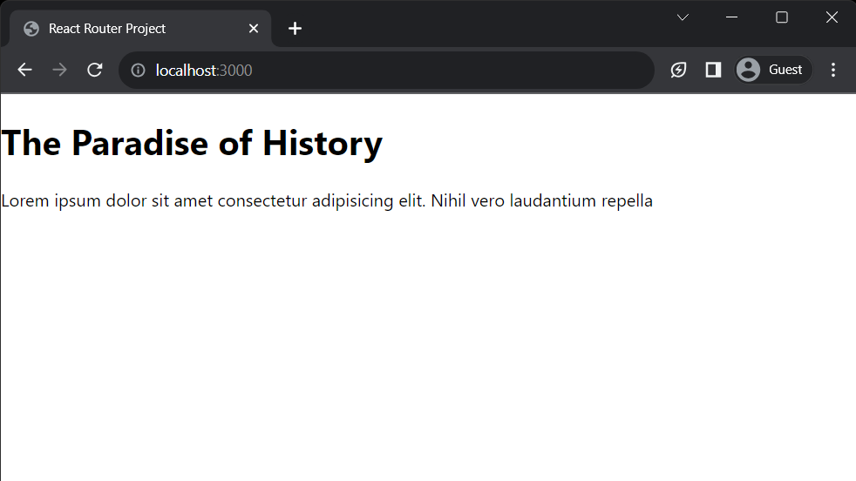Open a new tab with plus button
This screenshot has width=856, height=481.
coord(295,29)
